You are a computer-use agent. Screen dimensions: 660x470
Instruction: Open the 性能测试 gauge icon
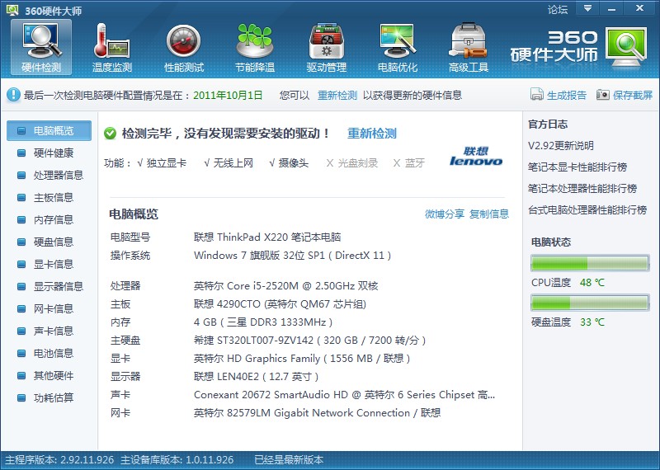click(183, 40)
